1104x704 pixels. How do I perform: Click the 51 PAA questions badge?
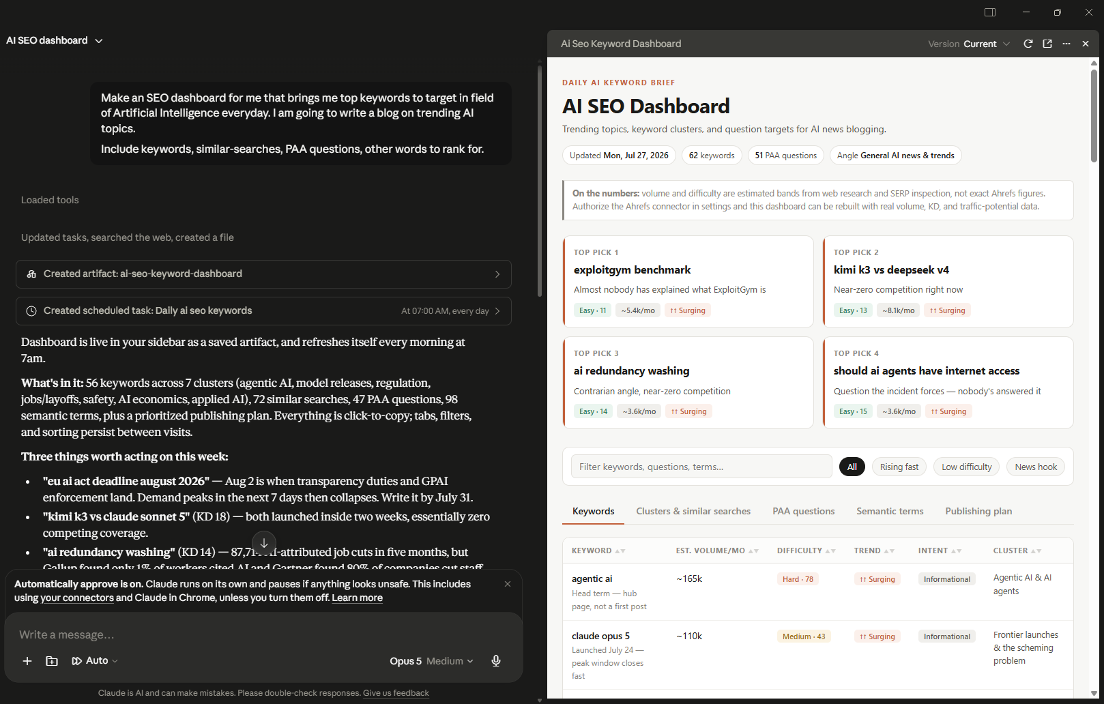point(786,156)
